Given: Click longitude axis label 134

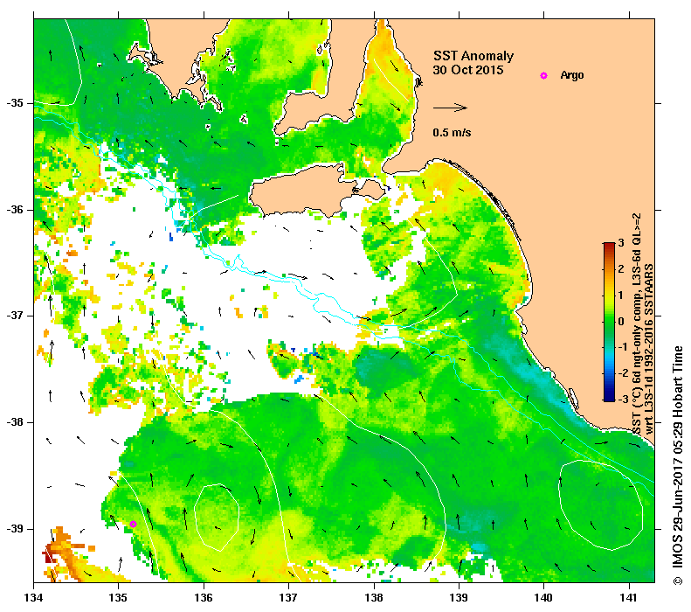Looking at the screenshot, I should [x=34, y=598].
